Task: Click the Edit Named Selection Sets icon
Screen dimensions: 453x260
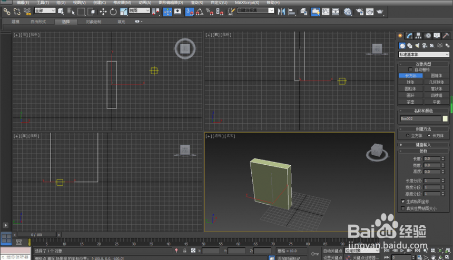Action: pyautogui.click(x=231, y=12)
